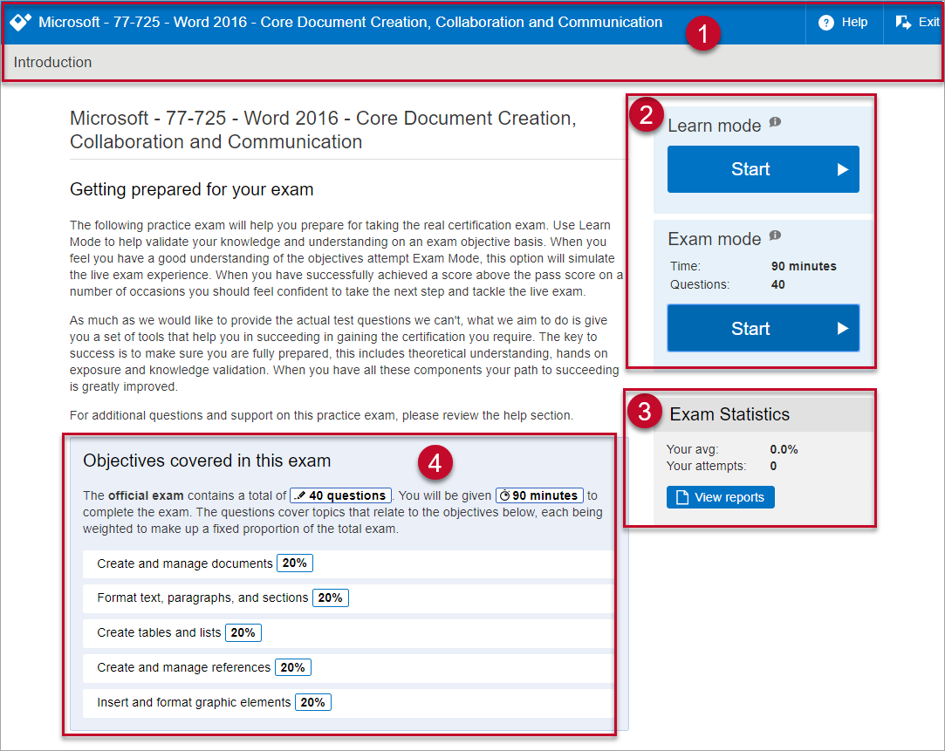
Task: Select the Introduction breadcrumb tab
Action: pos(52,62)
